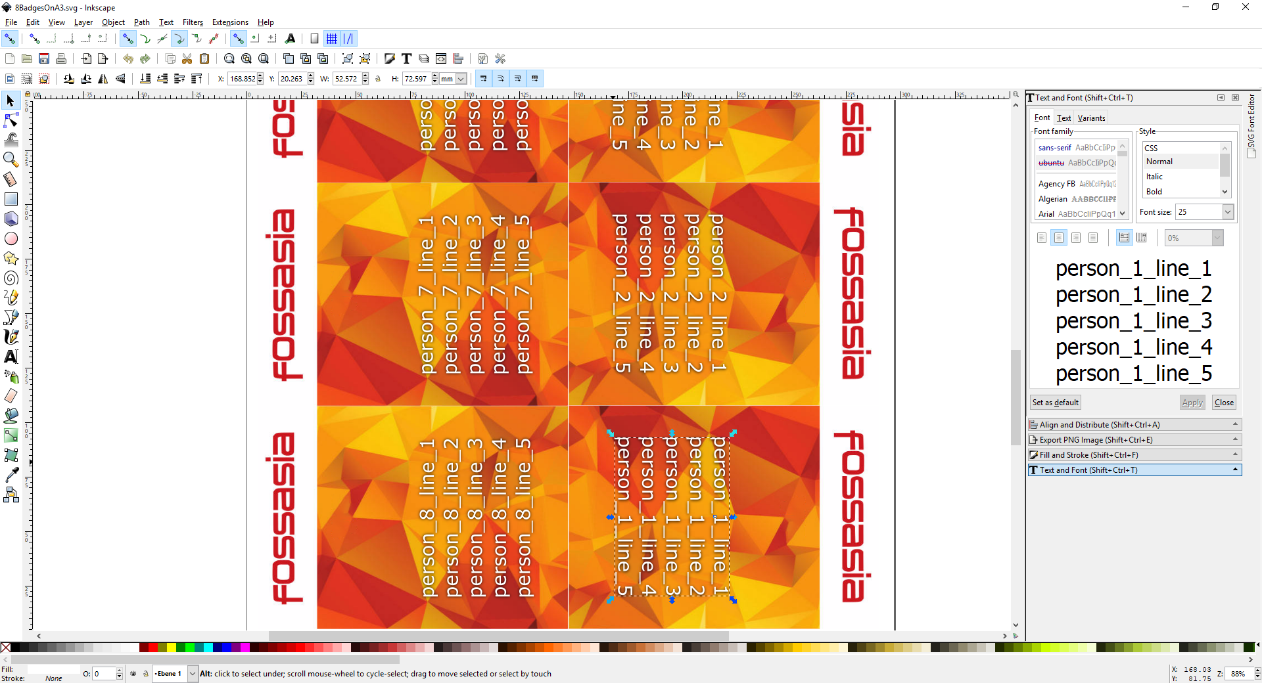Select the Node edit tool
This screenshot has width=1262, height=683.
11,120
